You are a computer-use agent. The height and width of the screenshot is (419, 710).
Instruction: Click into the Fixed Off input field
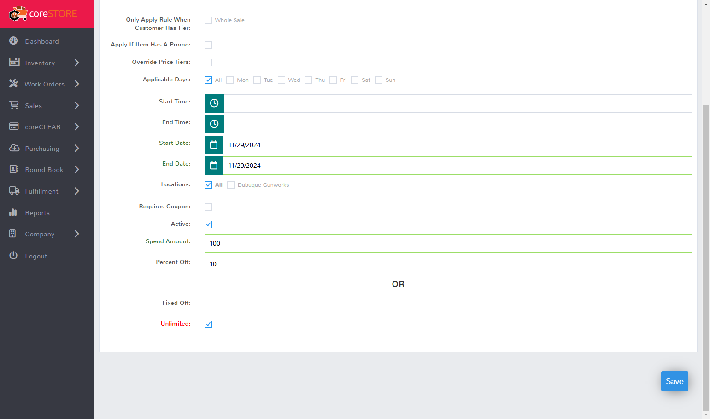(x=448, y=305)
